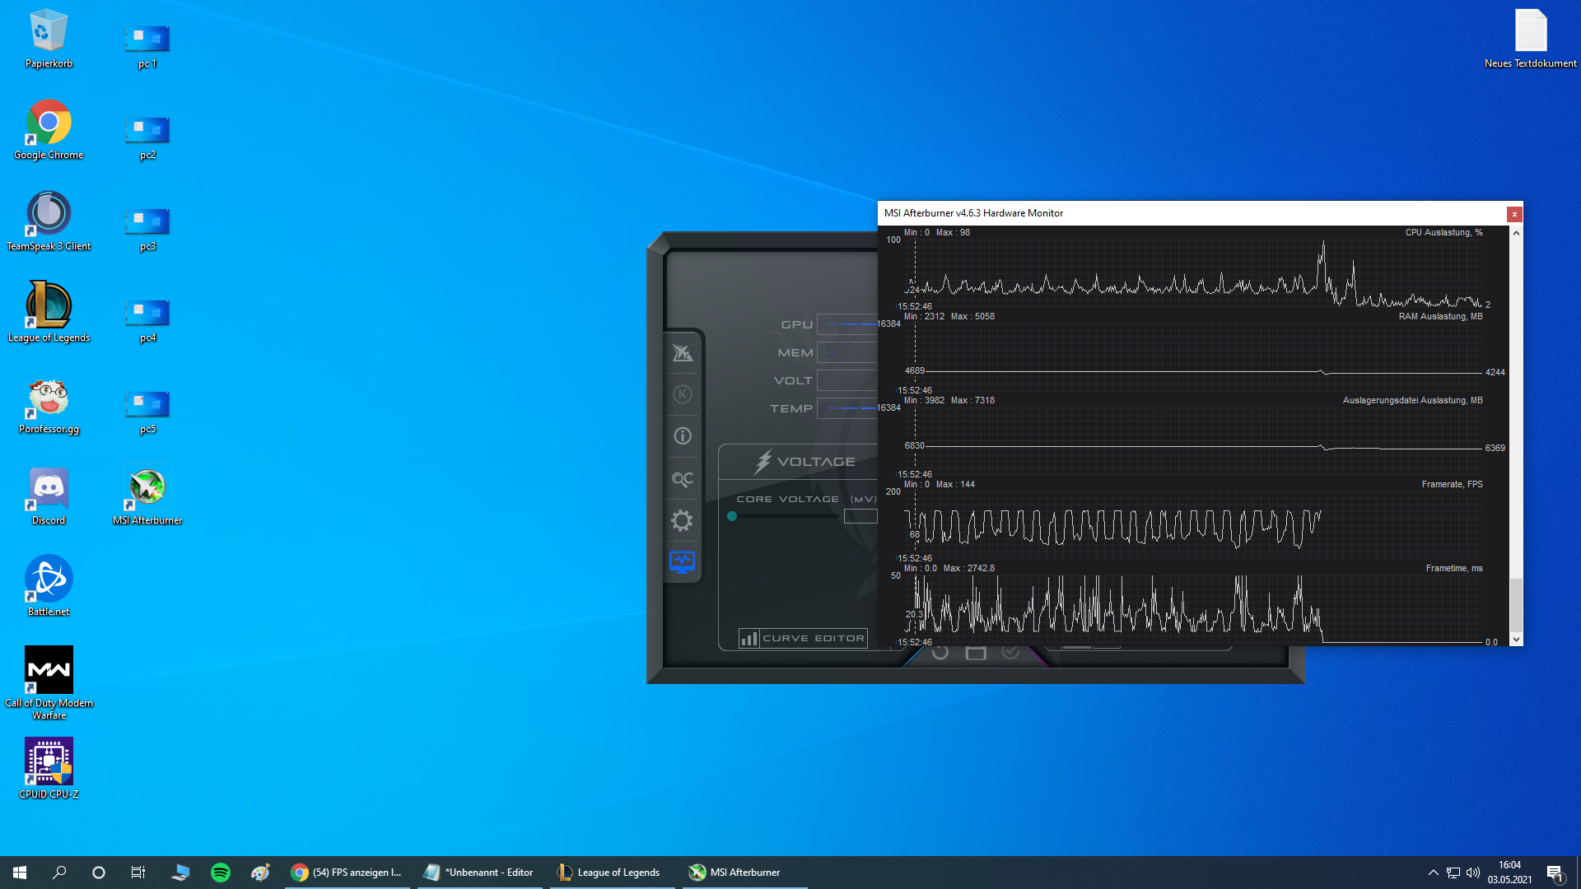The height and width of the screenshot is (889, 1581).
Task: Click the core voltage slider handle
Action: coord(732,517)
